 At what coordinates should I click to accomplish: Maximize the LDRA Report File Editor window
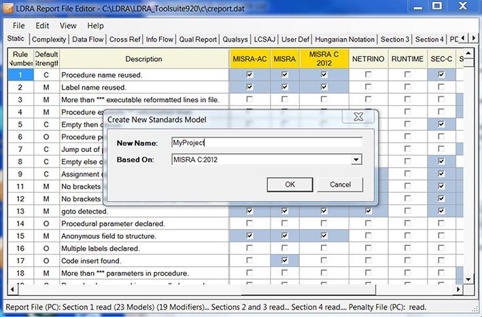point(437,6)
